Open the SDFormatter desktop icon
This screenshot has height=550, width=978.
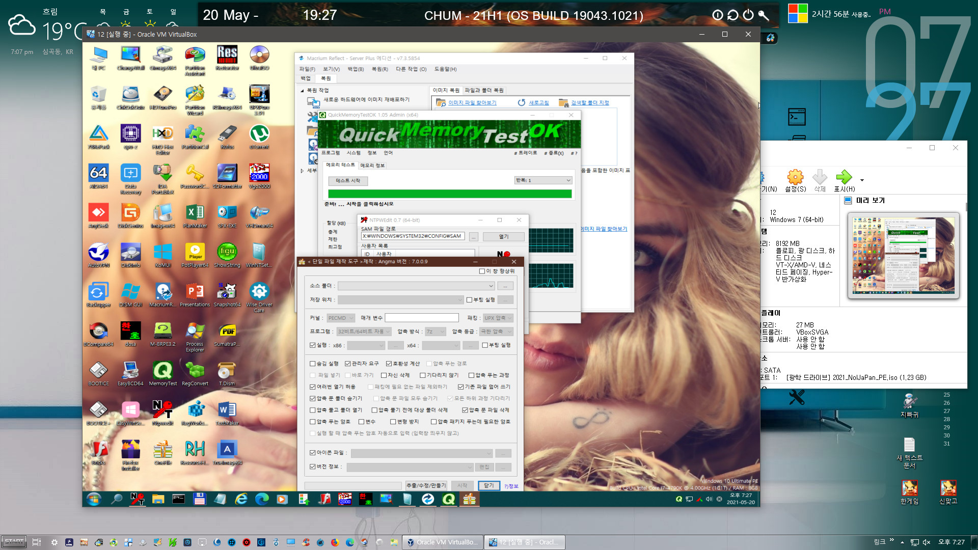click(227, 176)
